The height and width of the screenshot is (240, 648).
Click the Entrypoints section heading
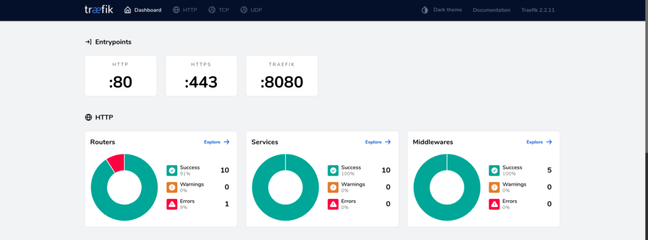(x=113, y=42)
